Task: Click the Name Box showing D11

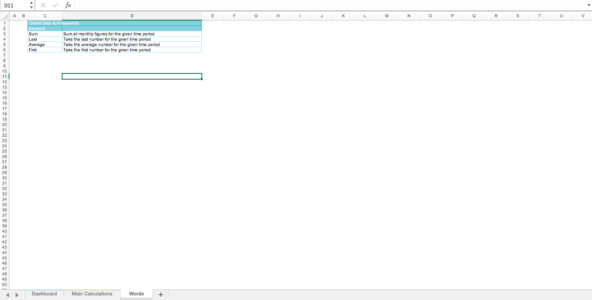Action: pyautogui.click(x=15, y=5)
